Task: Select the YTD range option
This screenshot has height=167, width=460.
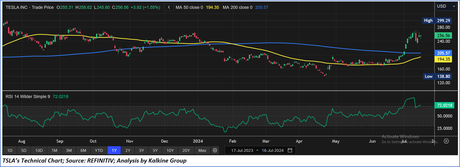Action: click(99, 150)
